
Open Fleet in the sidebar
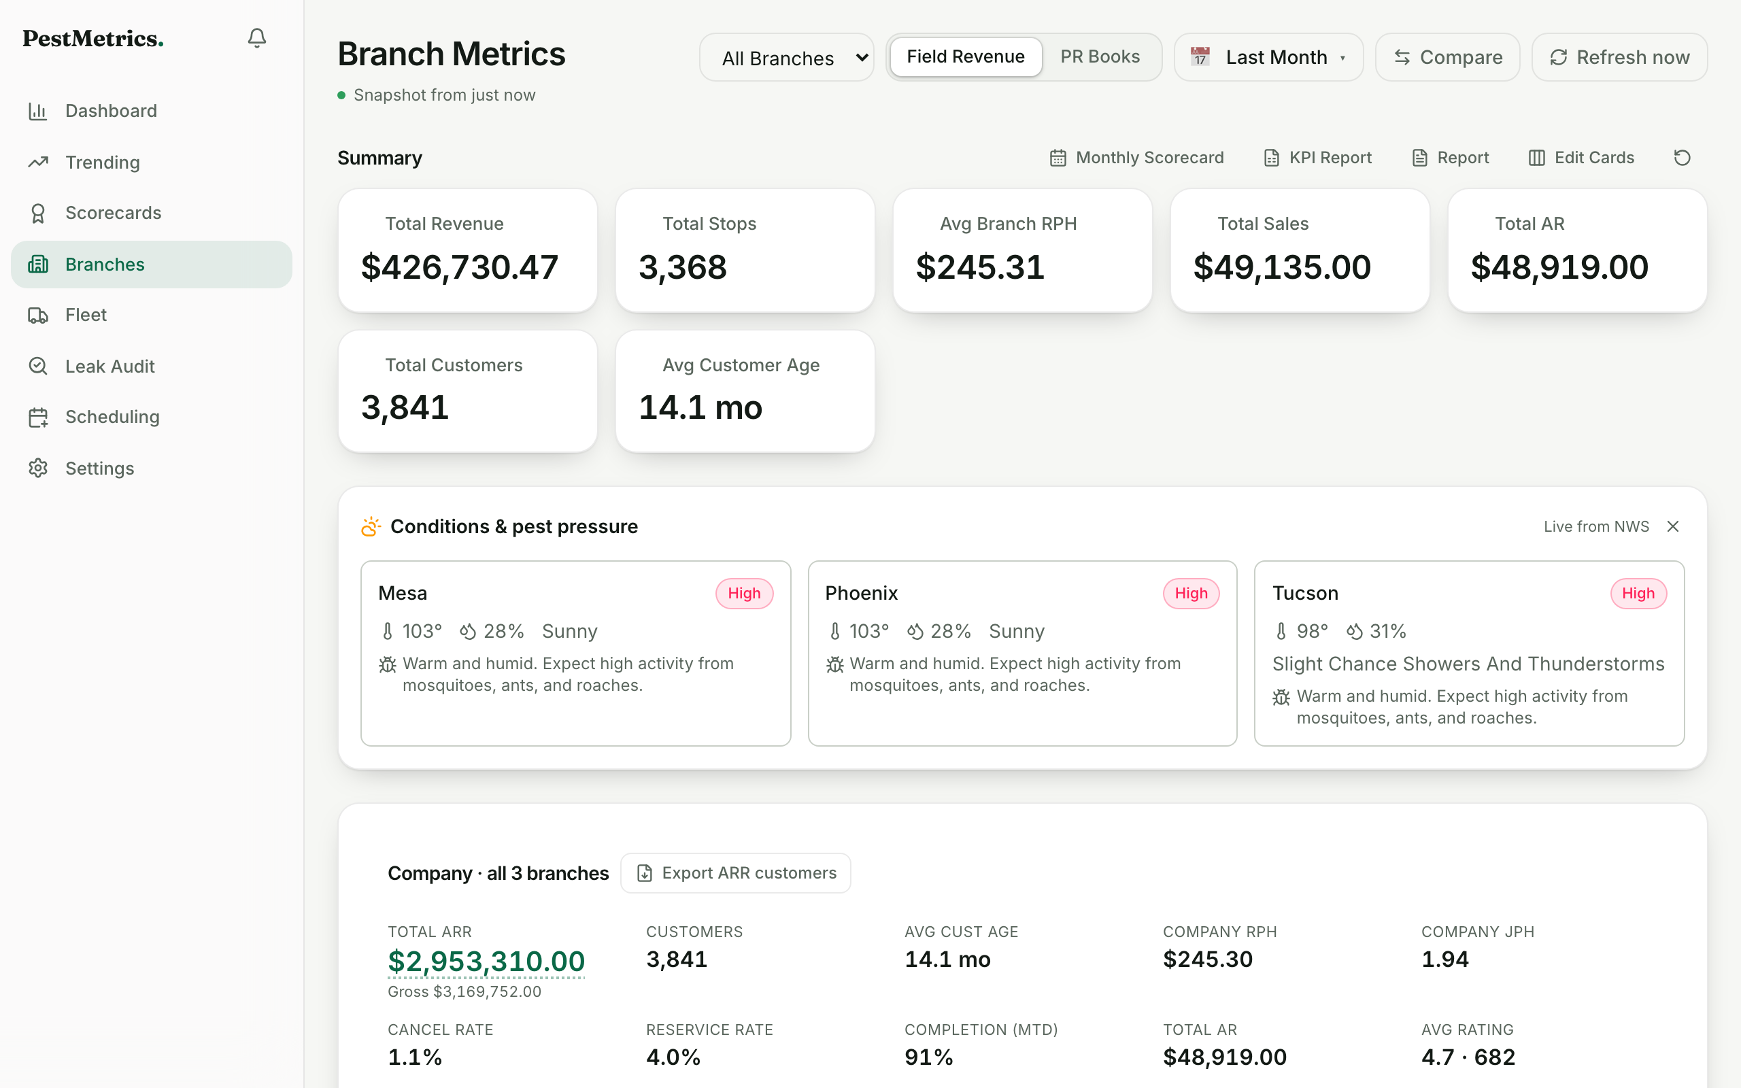point(151,315)
